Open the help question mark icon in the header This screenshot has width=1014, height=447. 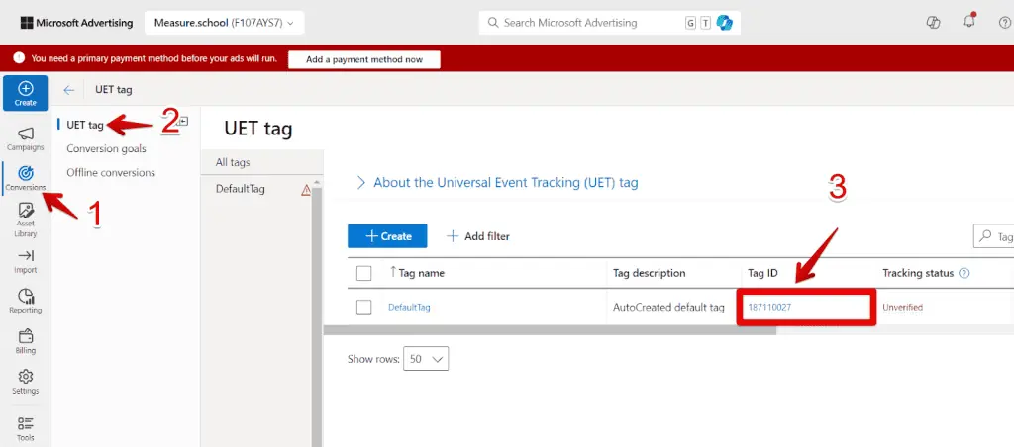tap(1005, 23)
